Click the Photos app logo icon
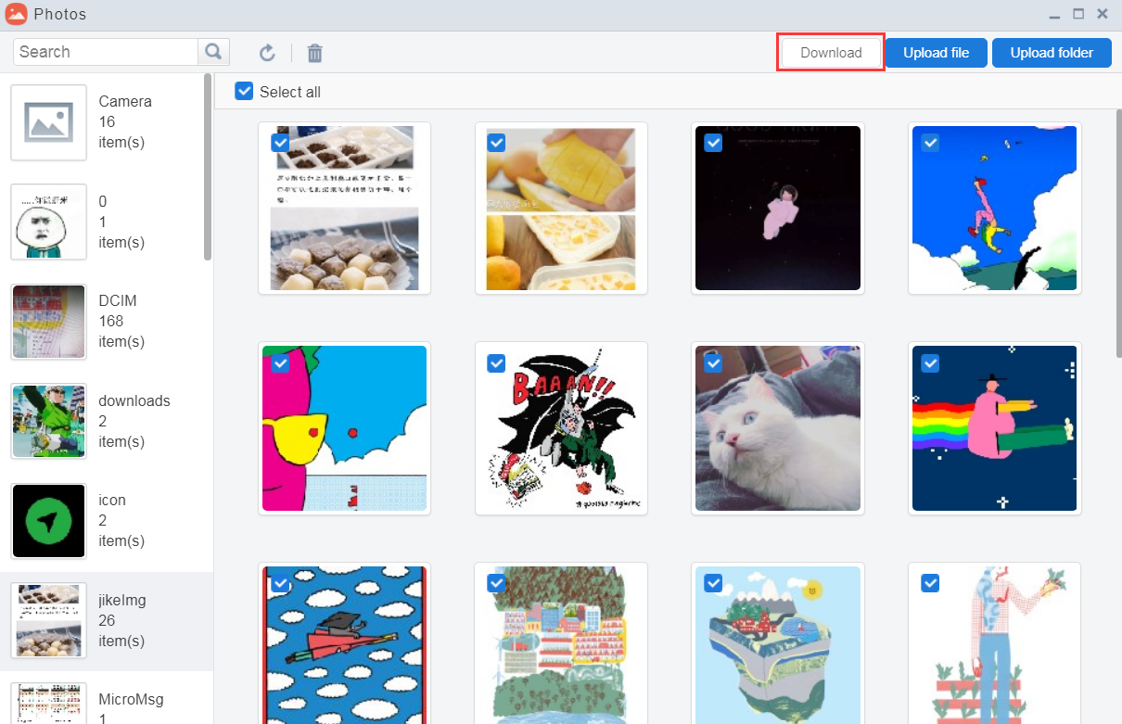 [x=16, y=14]
